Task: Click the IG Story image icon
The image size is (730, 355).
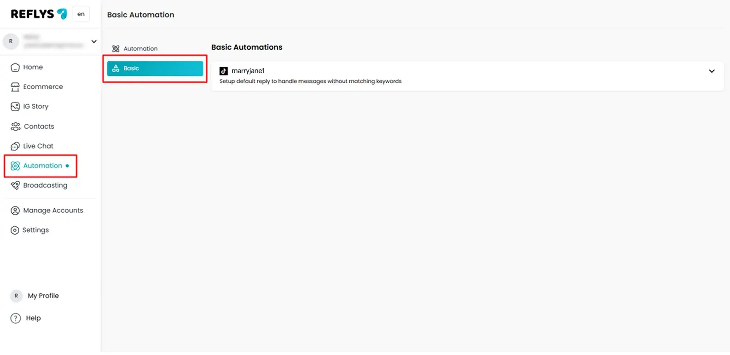Action: coord(15,107)
